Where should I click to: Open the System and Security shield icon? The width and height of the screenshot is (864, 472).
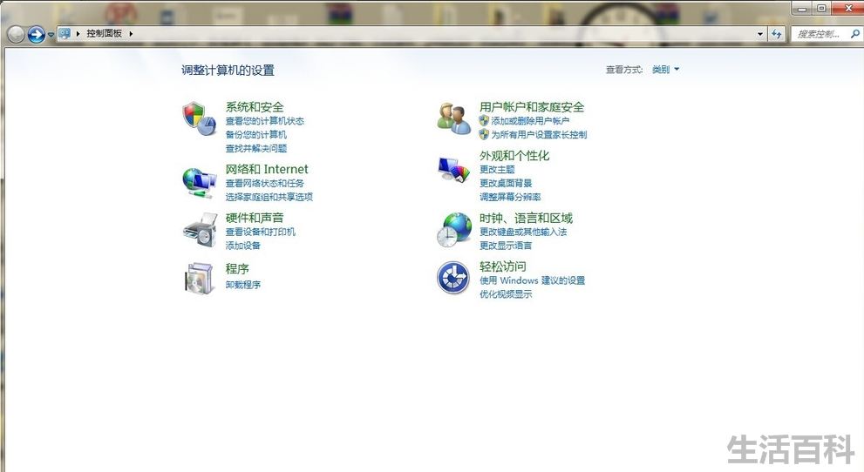click(x=199, y=118)
